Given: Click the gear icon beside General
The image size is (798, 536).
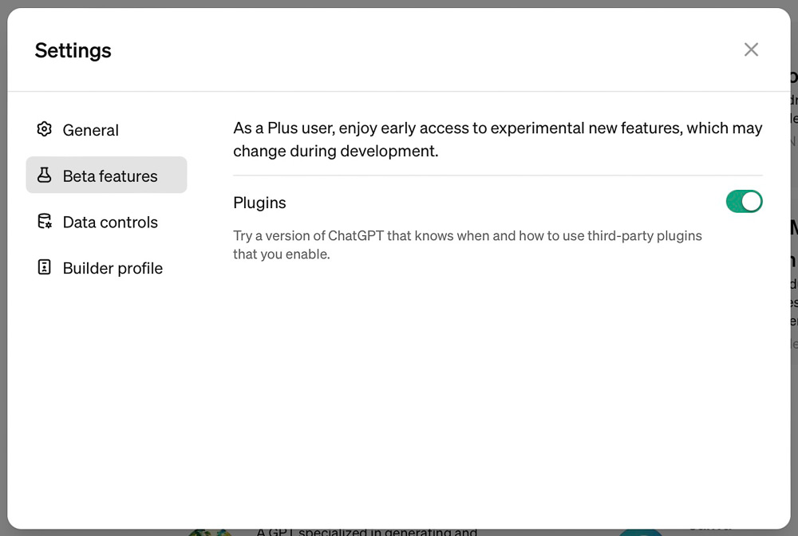Looking at the screenshot, I should (44, 129).
